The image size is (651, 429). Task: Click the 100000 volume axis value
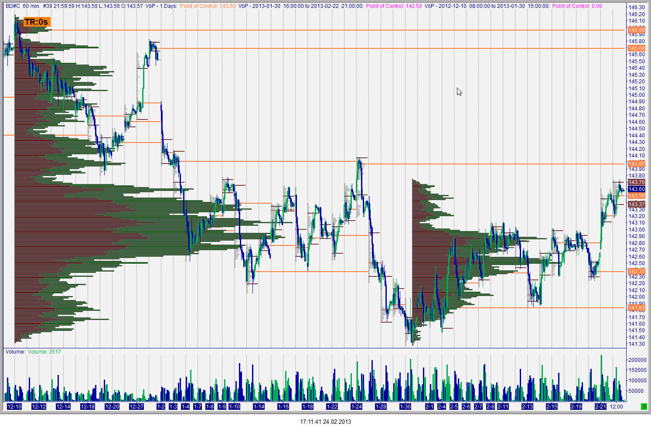(x=637, y=381)
